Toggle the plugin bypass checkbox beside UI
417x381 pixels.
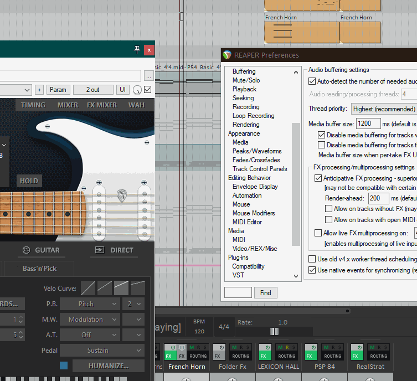(147, 90)
